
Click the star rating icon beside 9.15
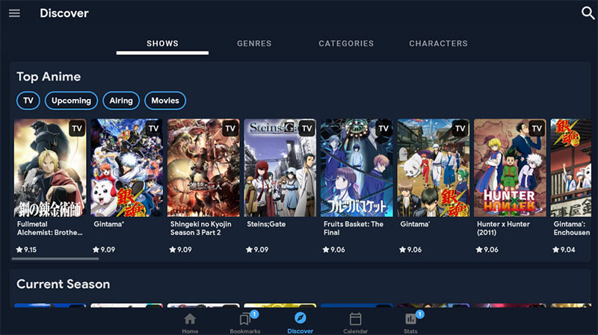(x=19, y=250)
